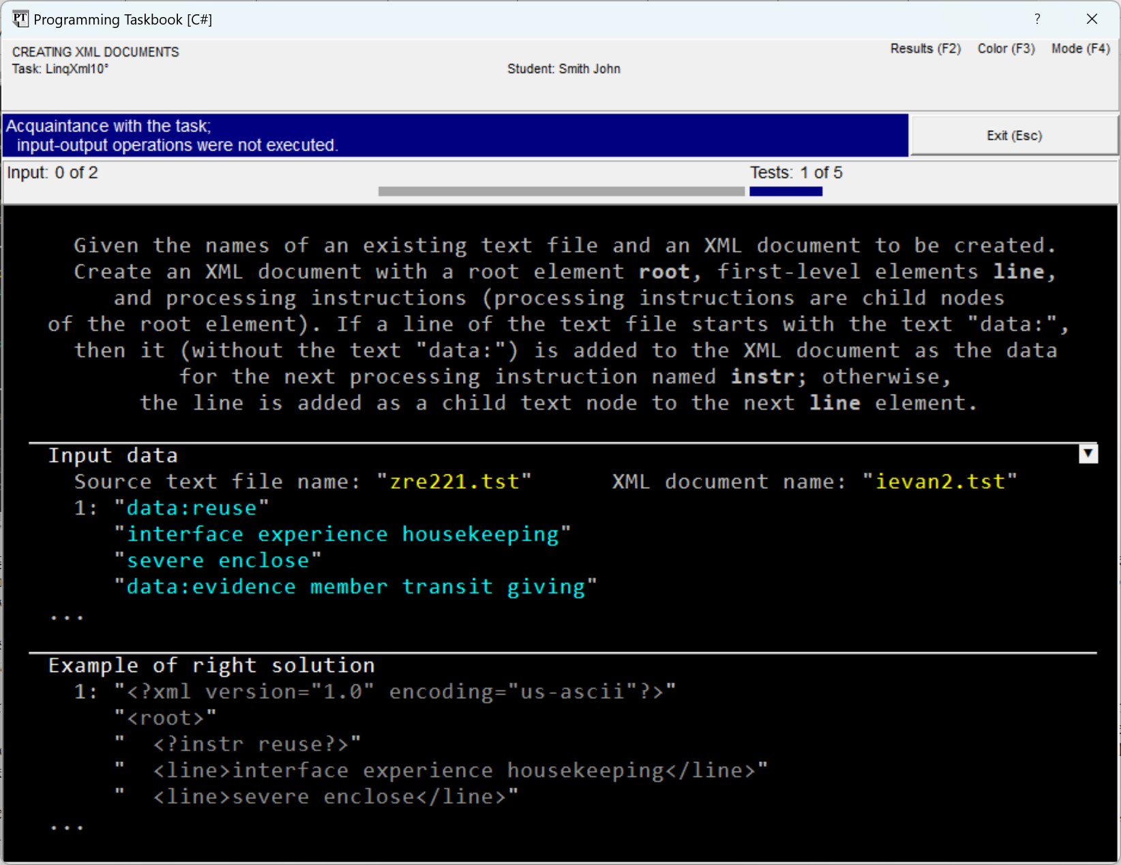Click the XML document name ievan2.tst
This screenshot has height=865, width=1121.
click(x=939, y=482)
